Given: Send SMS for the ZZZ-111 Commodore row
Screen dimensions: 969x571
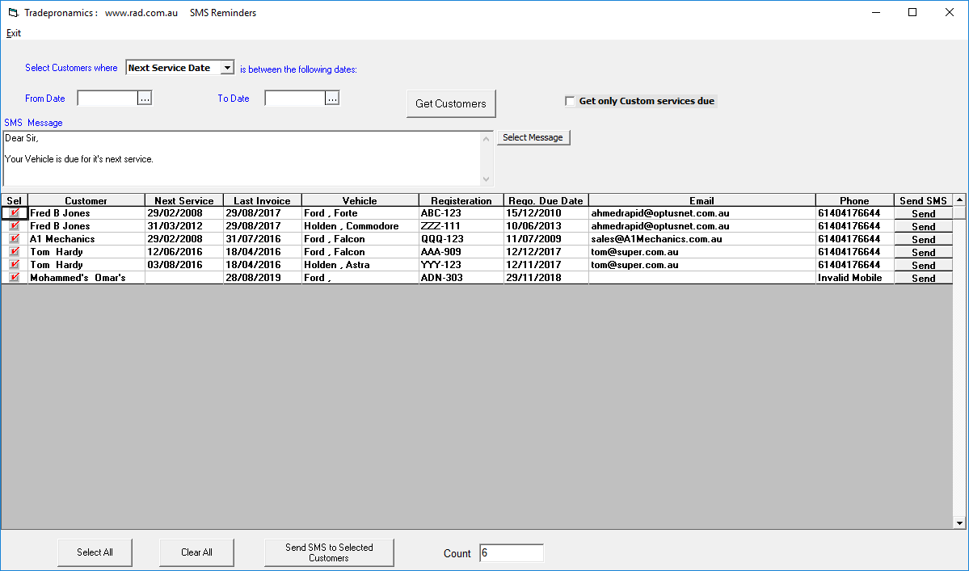Looking at the screenshot, I should point(923,227).
